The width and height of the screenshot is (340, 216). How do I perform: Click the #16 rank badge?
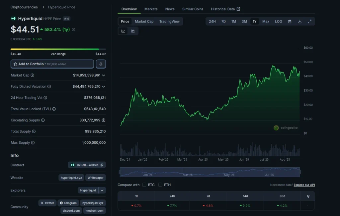[x=66, y=19]
